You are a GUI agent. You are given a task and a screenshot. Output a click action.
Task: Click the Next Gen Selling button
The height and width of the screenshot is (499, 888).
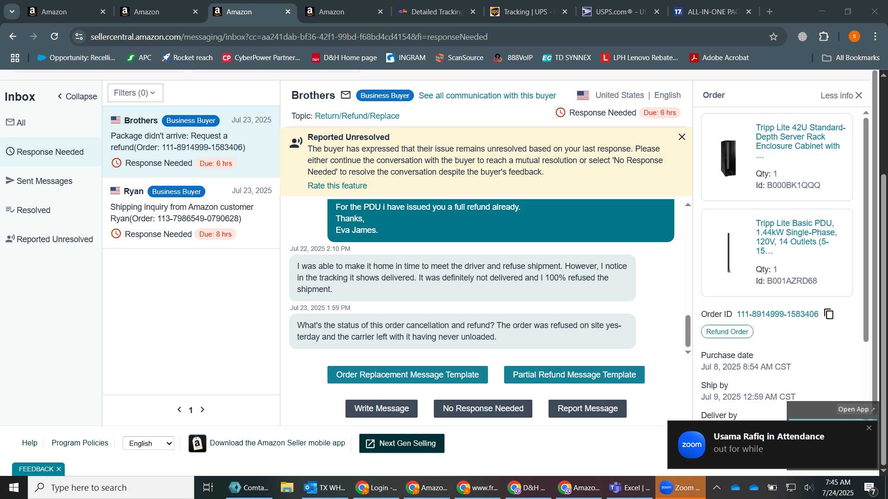tap(401, 444)
